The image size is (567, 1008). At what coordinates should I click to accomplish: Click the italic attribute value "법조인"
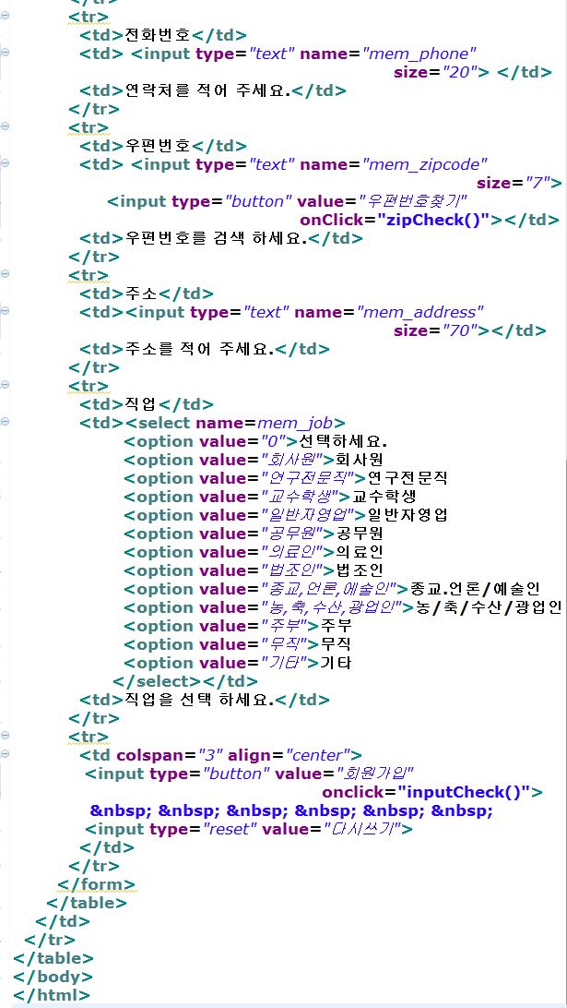click(x=293, y=570)
